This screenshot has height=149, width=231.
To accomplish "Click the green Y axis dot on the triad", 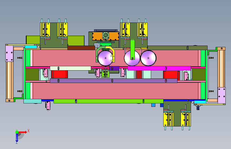I will pyautogui.click(x=17, y=132).
